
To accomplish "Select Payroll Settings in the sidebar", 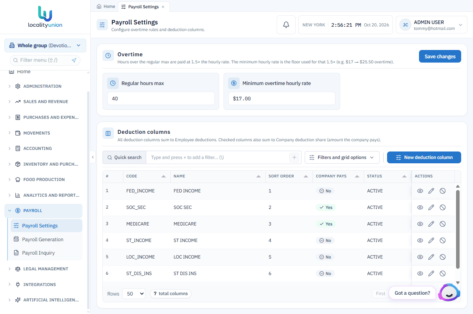I will [x=47, y=225].
